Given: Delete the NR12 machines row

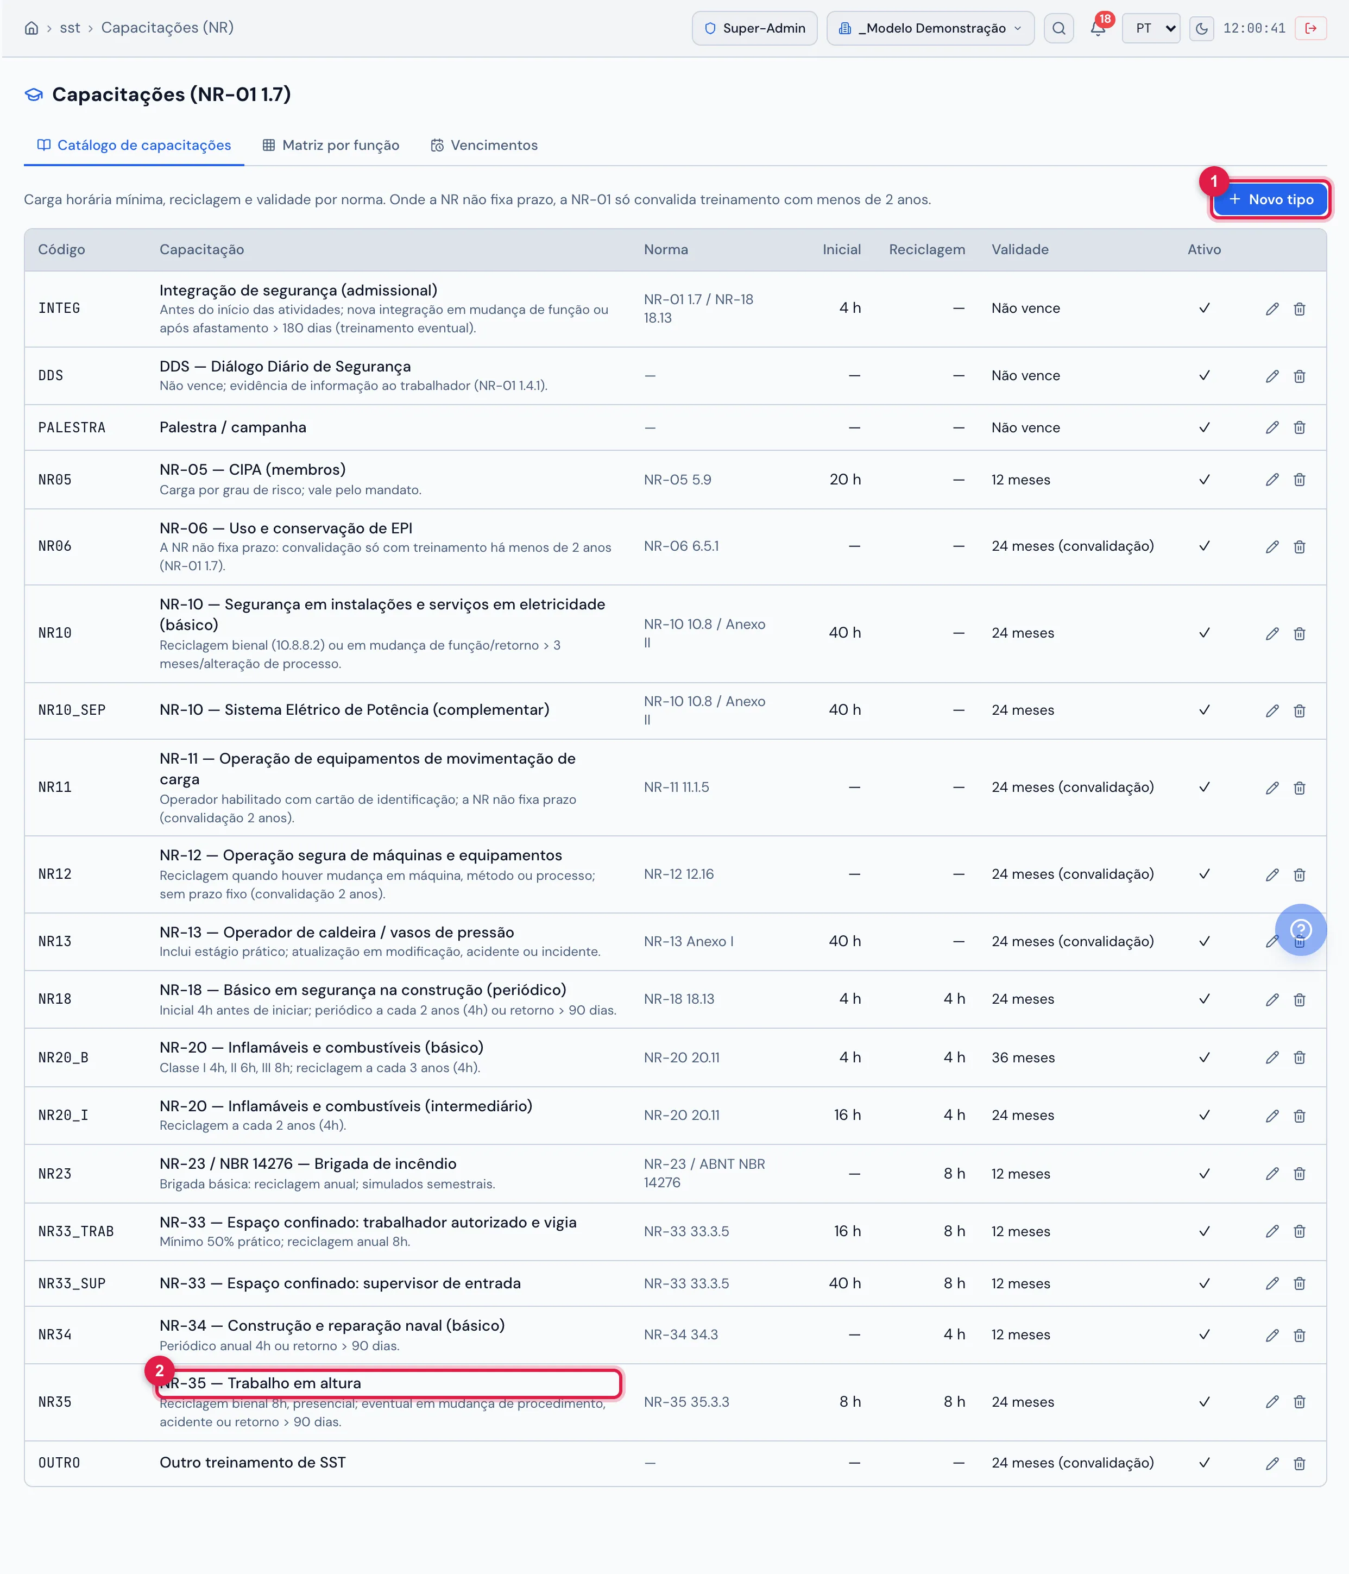Looking at the screenshot, I should point(1300,874).
